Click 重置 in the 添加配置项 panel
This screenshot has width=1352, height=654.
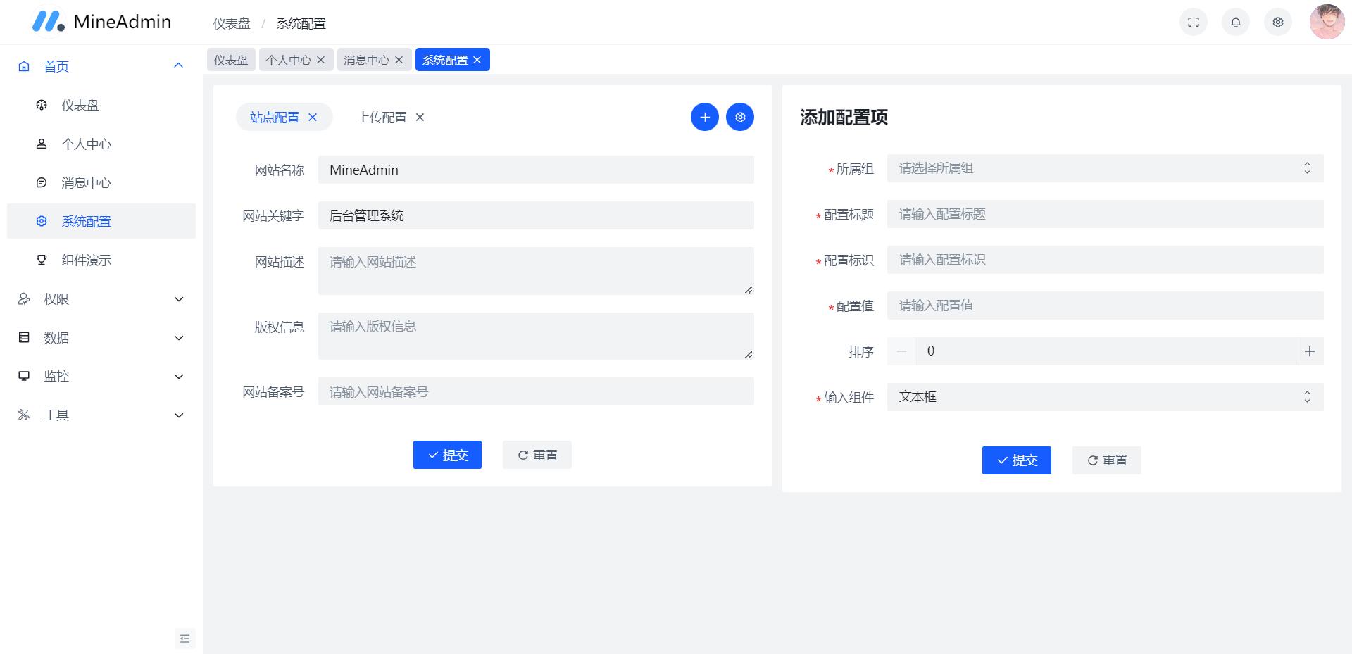(x=1106, y=460)
